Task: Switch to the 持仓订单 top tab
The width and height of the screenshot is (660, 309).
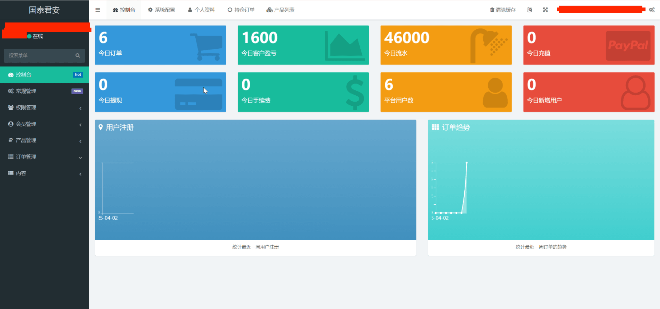Action: pos(241,10)
